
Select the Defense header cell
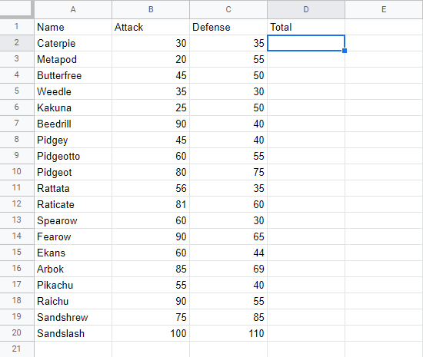pyautogui.click(x=228, y=27)
